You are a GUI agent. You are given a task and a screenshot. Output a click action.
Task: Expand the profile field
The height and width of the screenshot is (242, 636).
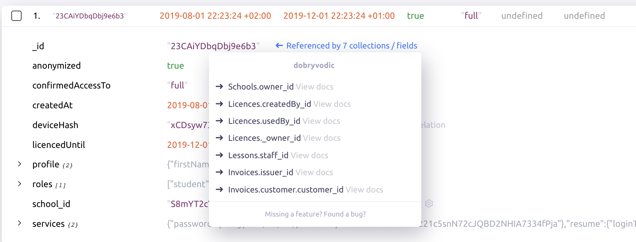coord(20,164)
